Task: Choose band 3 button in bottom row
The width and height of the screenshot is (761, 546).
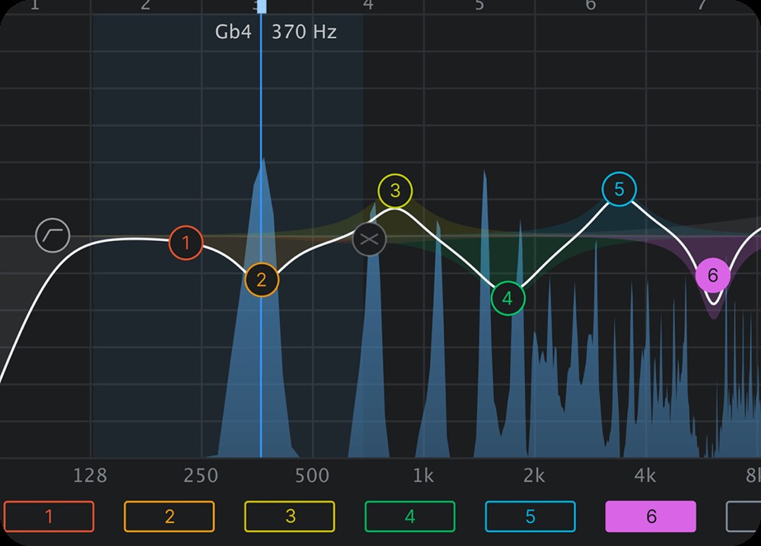Action: tap(290, 516)
